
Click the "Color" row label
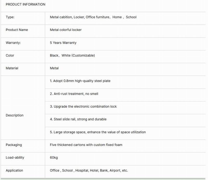(x=10, y=55)
